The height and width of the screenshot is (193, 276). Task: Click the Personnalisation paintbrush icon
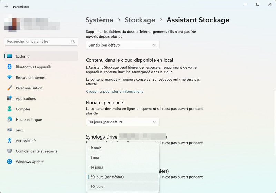(10, 88)
